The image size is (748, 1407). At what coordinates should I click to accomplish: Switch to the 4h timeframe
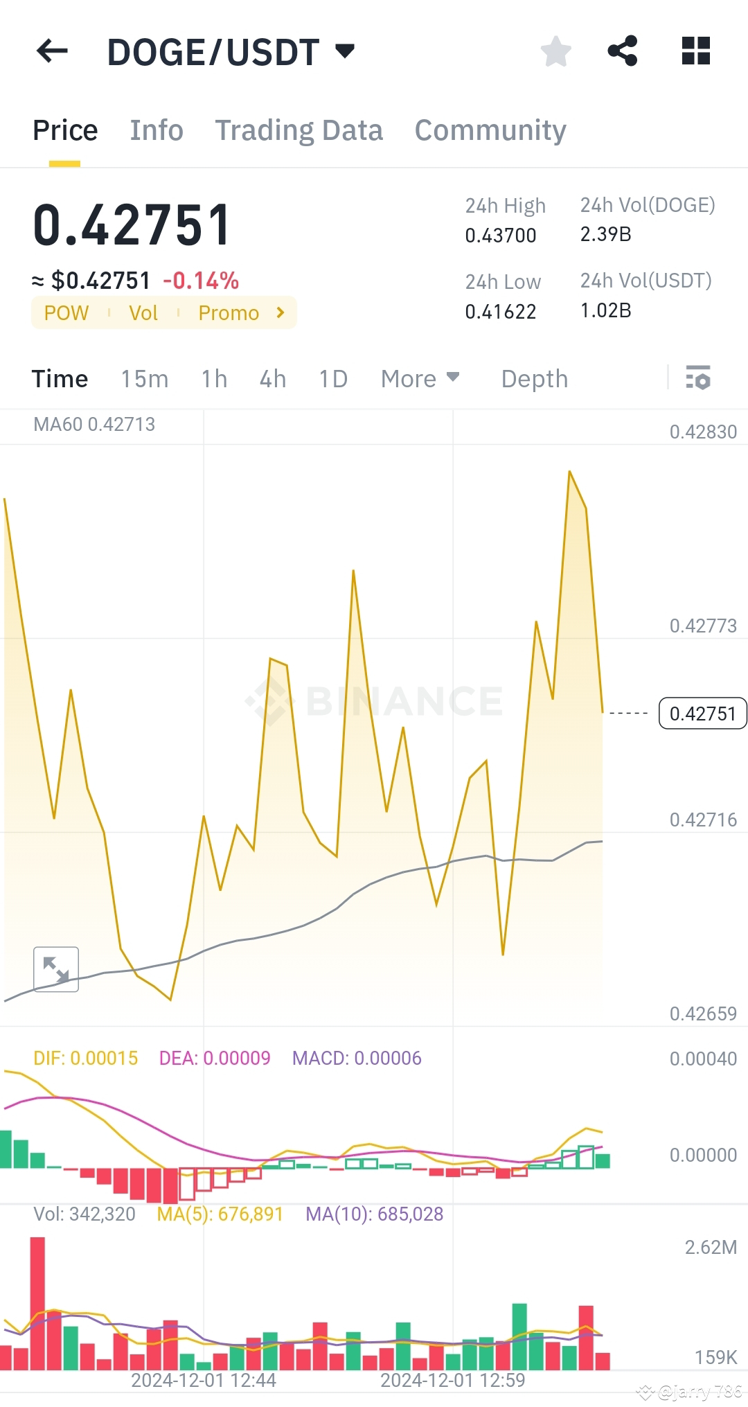pos(272,379)
